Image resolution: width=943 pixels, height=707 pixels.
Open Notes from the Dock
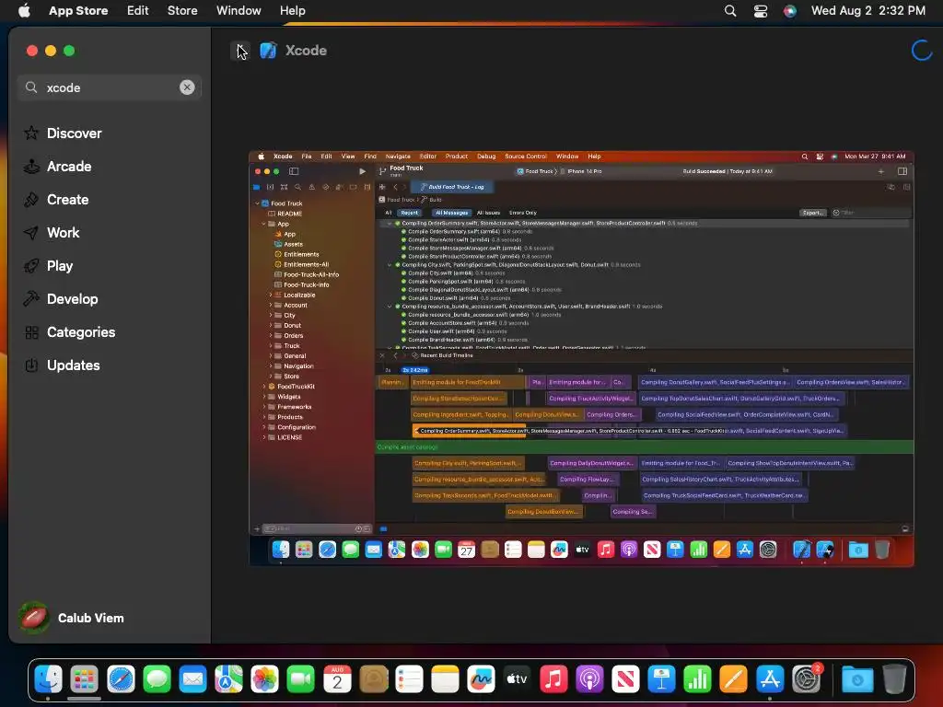click(445, 679)
